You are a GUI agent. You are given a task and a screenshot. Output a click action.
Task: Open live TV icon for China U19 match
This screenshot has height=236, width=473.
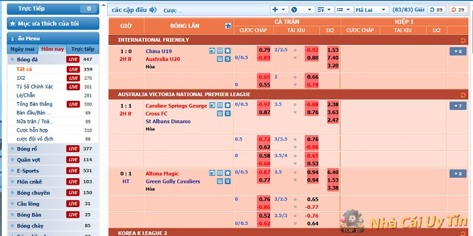pos(212,51)
